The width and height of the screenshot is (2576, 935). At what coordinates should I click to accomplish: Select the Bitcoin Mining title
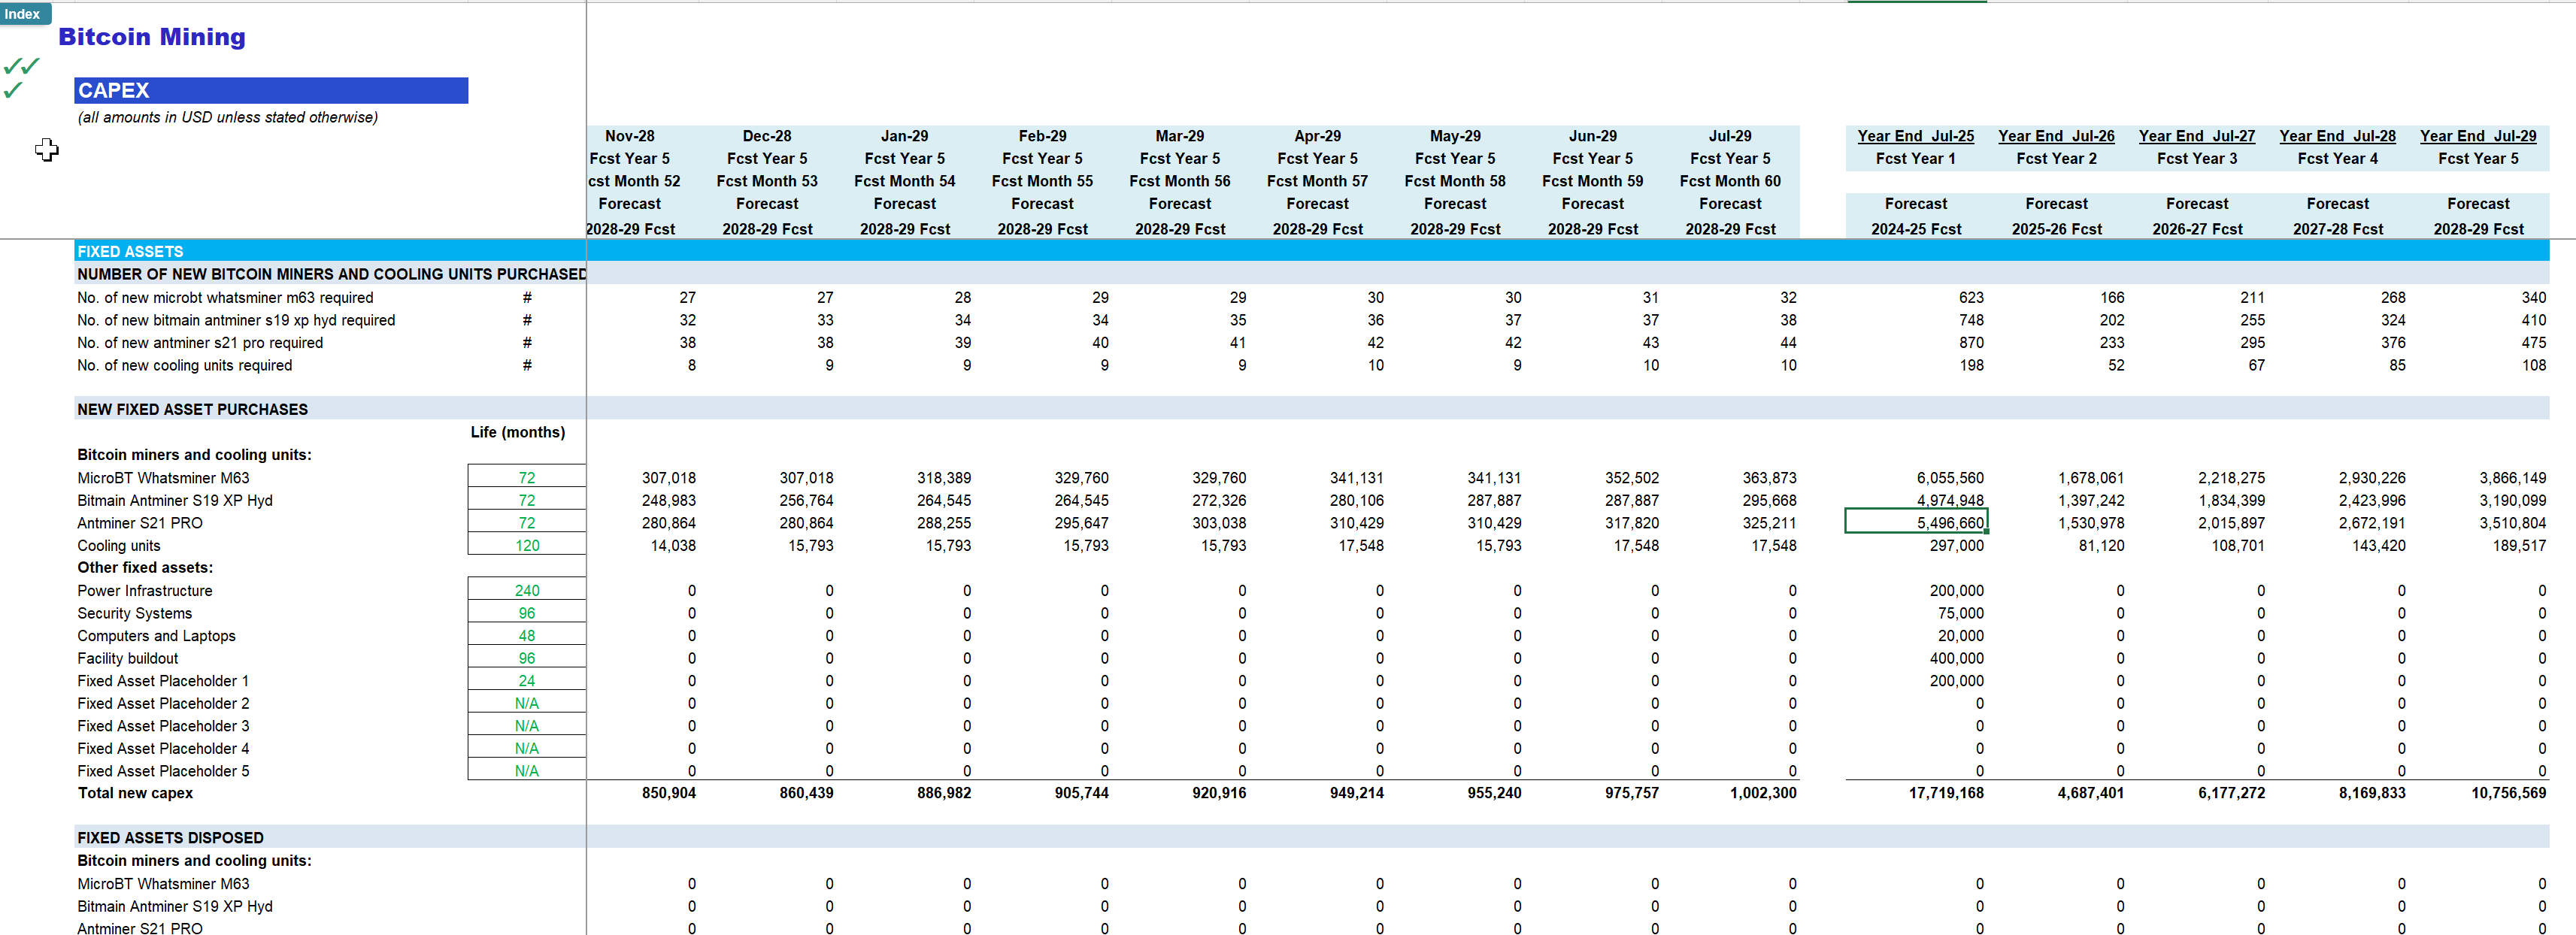click(x=152, y=37)
